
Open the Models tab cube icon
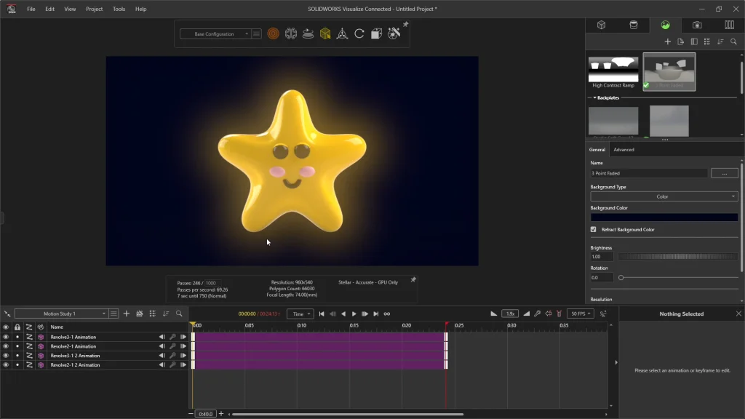point(602,25)
